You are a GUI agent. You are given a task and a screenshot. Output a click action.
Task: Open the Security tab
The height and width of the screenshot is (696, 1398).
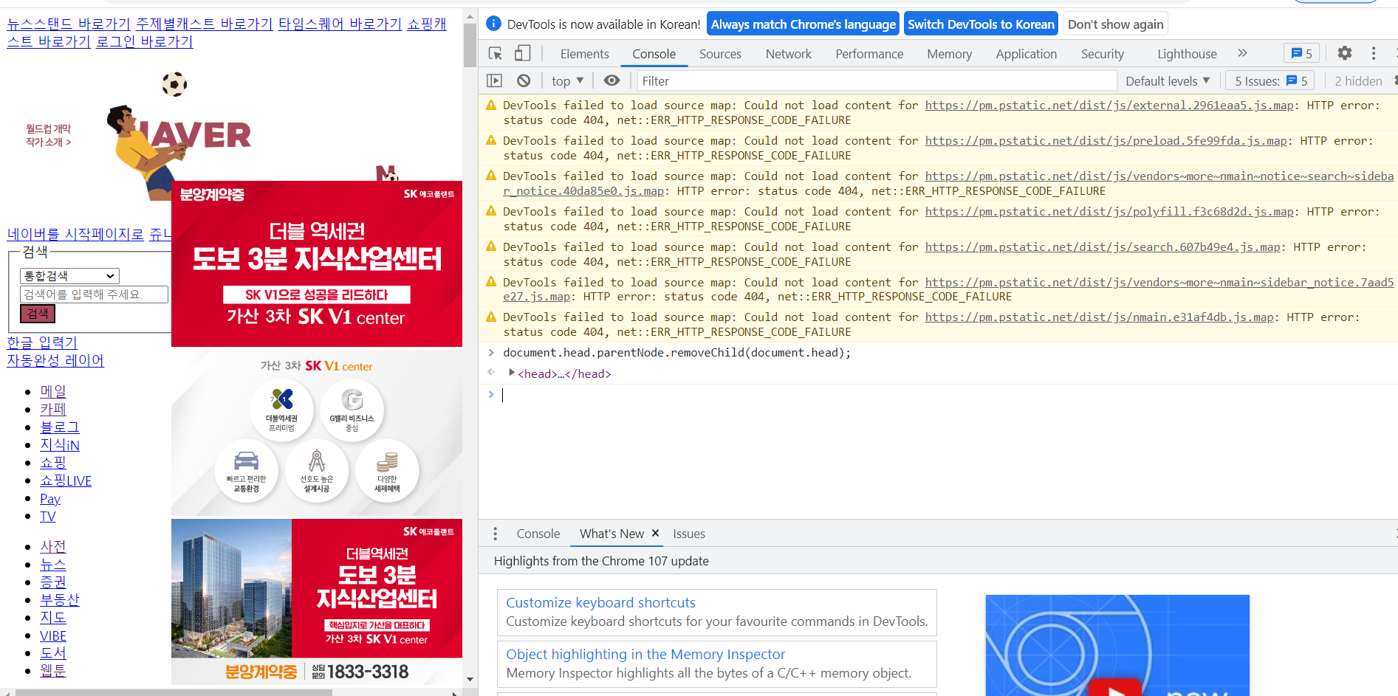(x=1102, y=54)
